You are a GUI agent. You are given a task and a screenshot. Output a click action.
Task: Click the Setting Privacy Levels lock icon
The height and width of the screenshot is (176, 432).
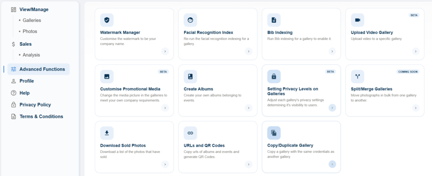click(274, 77)
